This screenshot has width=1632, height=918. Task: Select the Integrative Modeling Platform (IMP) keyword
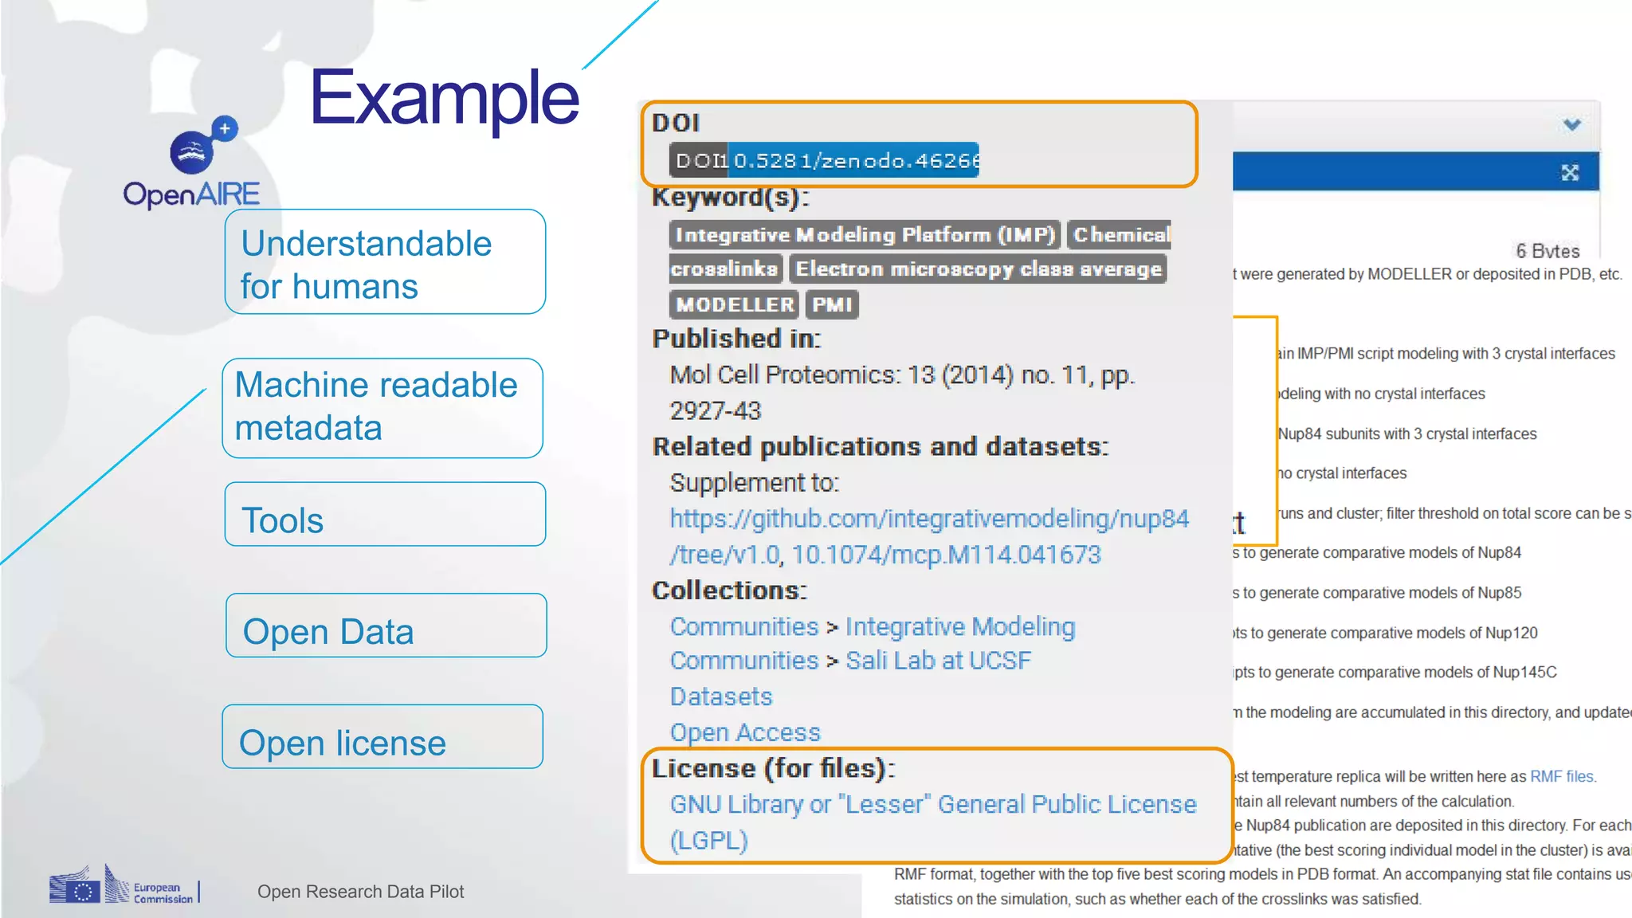point(865,234)
